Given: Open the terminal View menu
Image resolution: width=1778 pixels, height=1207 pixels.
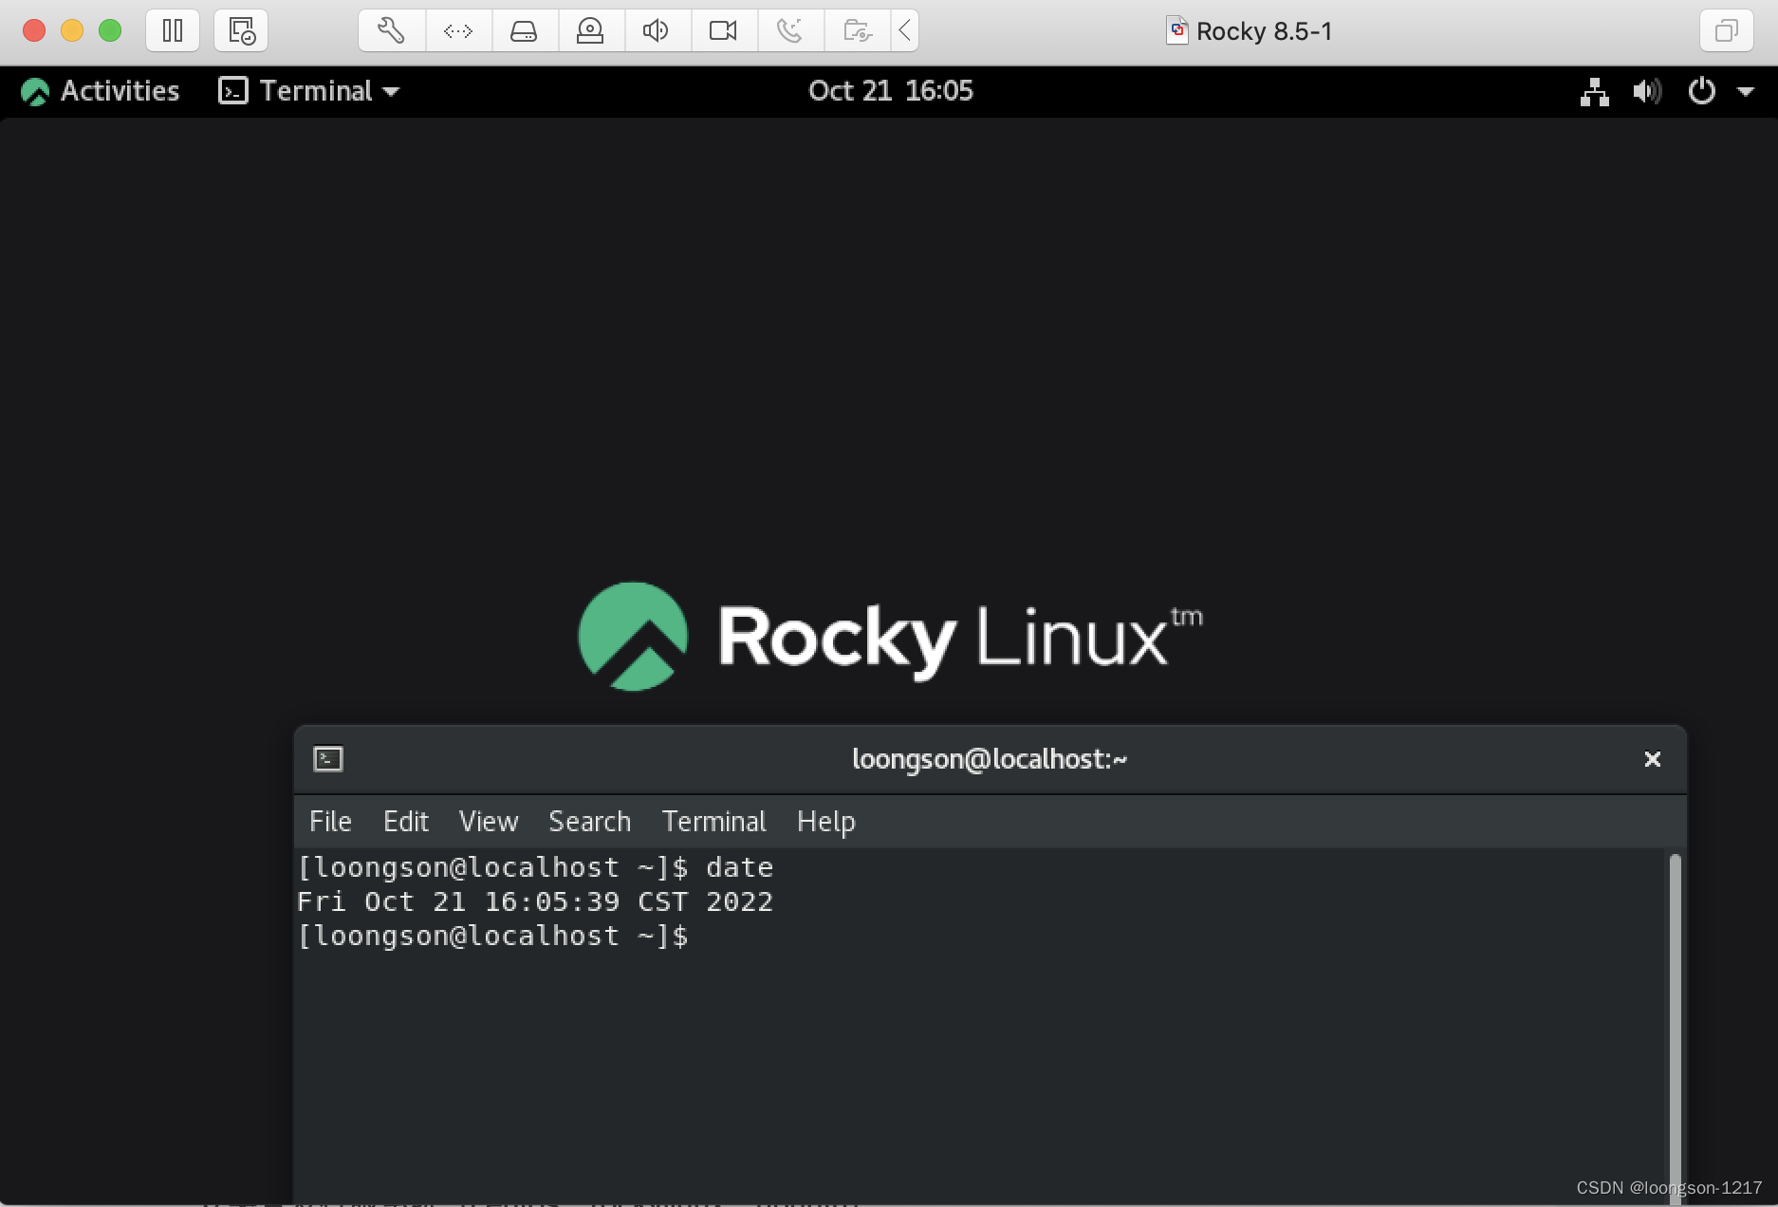Looking at the screenshot, I should point(489,821).
